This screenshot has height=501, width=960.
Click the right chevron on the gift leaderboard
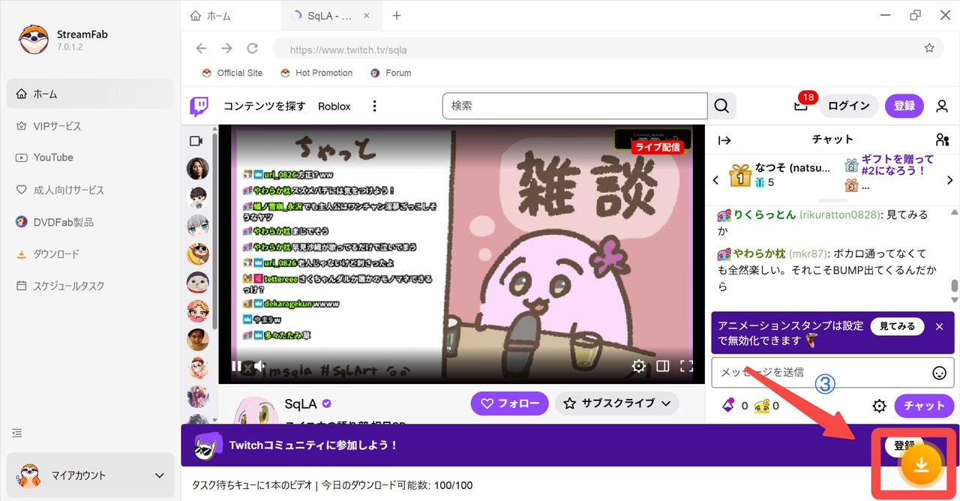coord(949,180)
